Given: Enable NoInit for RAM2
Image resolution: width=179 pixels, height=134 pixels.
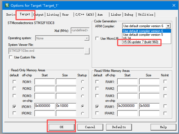Looking at the screenshot, I should click(x=165, y=89).
